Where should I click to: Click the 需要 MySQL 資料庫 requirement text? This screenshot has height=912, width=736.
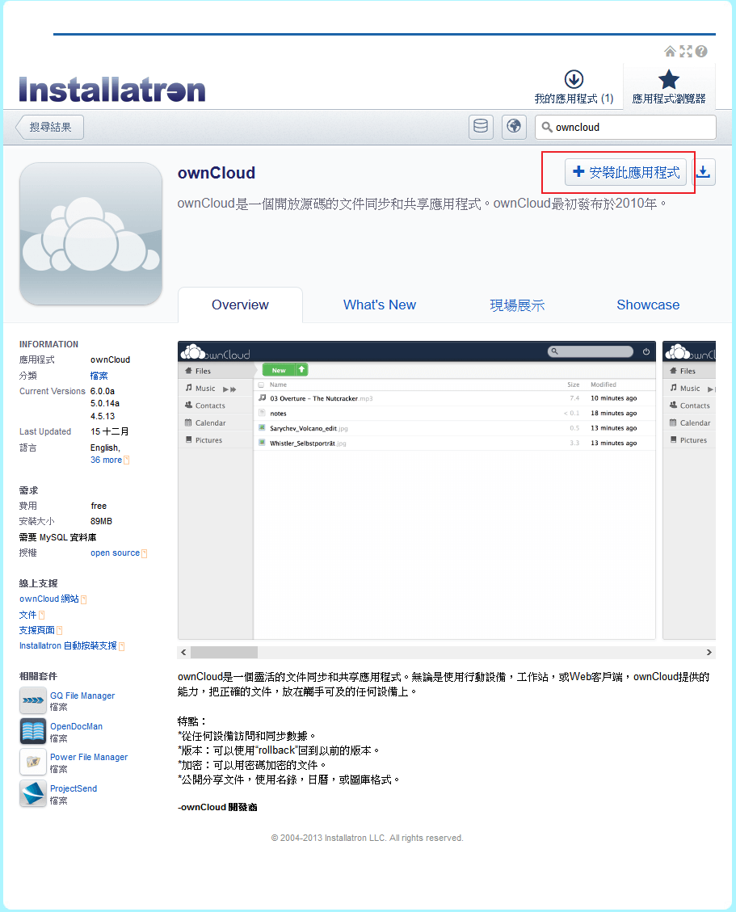pos(57,537)
